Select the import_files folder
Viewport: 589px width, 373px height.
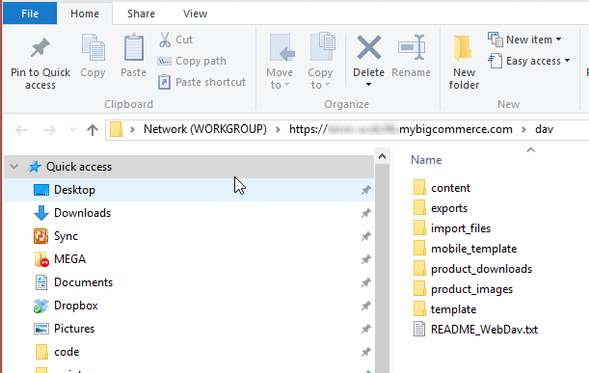(452, 228)
